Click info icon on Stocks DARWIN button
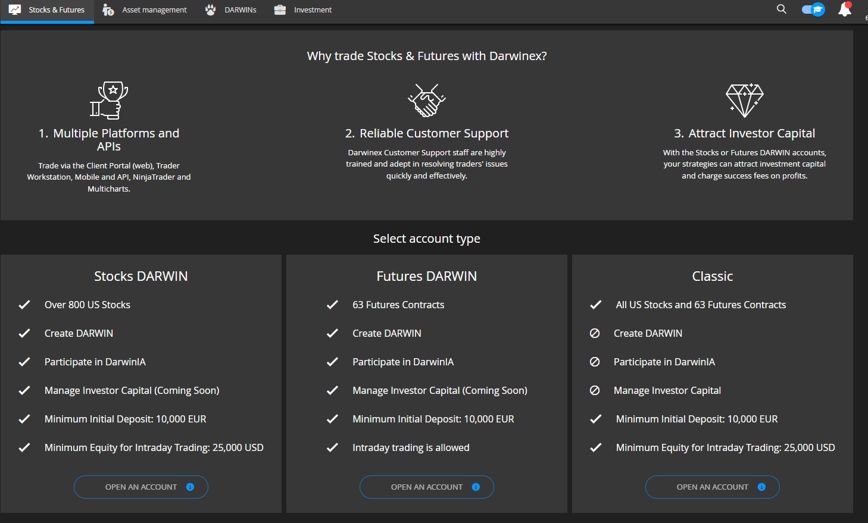This screenshot has height=523, width=868. pyautogui.click(x=190, y=487)
